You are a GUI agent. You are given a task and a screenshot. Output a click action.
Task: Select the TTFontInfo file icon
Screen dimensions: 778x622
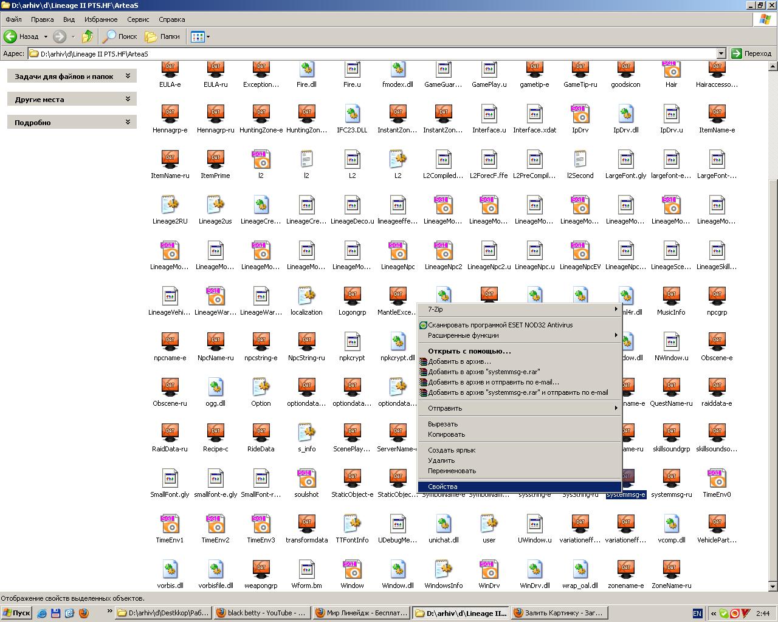pyautogui.click(x=352, y=524)
